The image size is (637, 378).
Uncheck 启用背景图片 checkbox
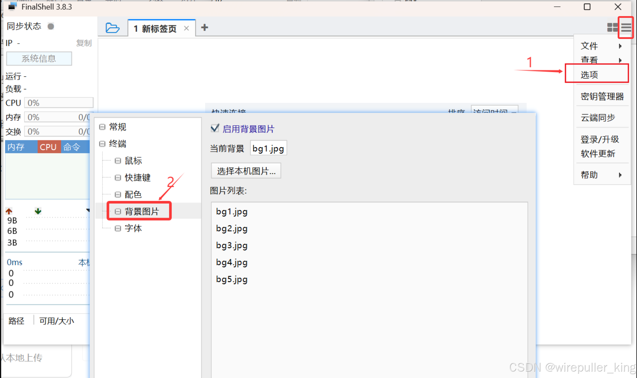[x=215, y=128]
